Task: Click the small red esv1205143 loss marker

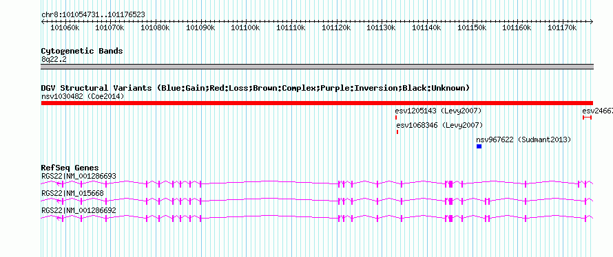Action: coord(395,118)
